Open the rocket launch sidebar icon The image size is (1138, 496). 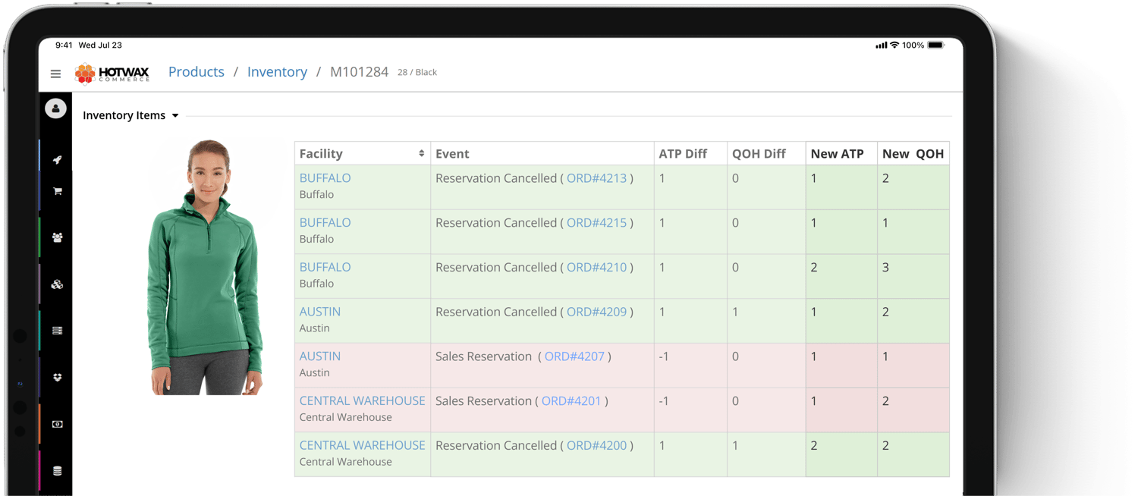57,160
